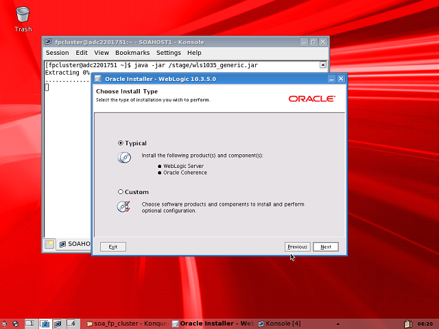Viewport: 439px width, 329px height.
Task: Click the Previous button in installer
Action: 297,247
